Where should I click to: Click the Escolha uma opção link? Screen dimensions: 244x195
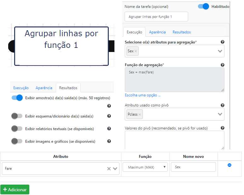coord(142,95)
